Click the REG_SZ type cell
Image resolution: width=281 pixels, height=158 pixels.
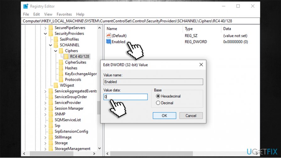[x=191, y=36]
